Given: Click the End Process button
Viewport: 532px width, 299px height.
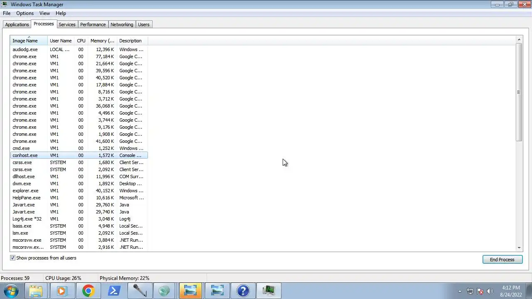Looking at the screenshot, I should (x=502, y=260).
